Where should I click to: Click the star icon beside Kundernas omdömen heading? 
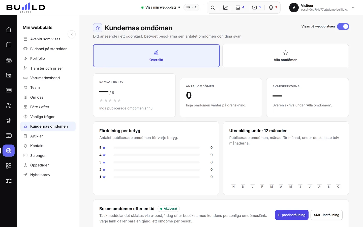point(98,28)
